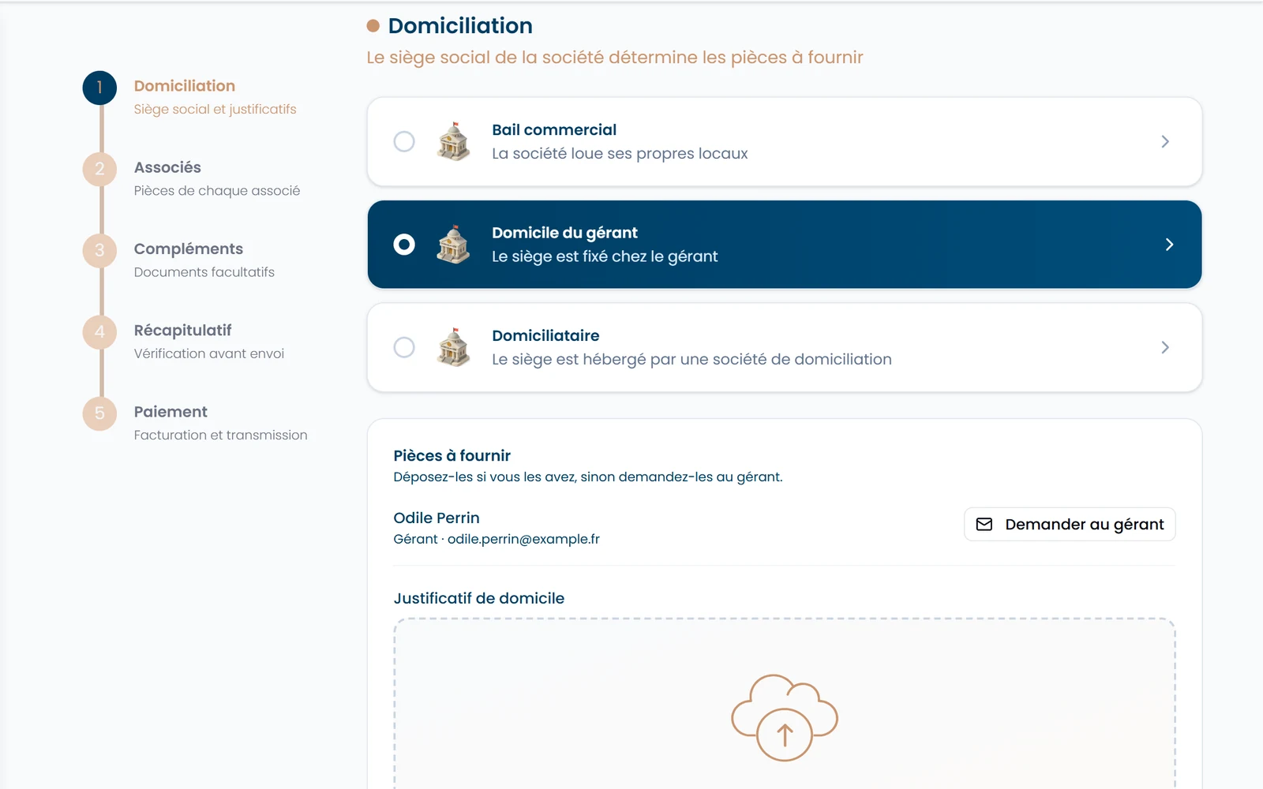Click the building icon on Domicile du gérant card
The image size is (1263, 789).
click(x=454, y=245)
